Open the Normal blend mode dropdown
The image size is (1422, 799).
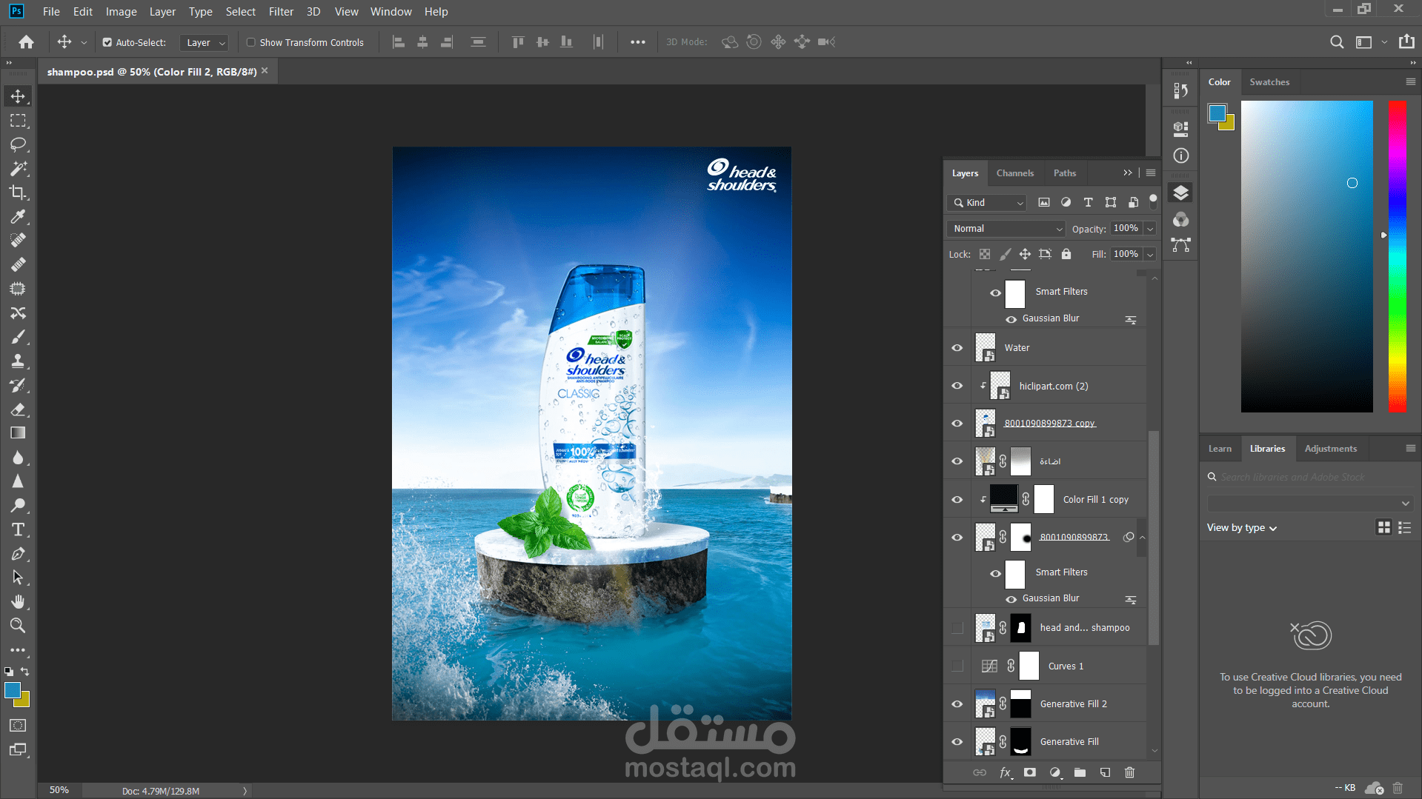[1006, 229]
